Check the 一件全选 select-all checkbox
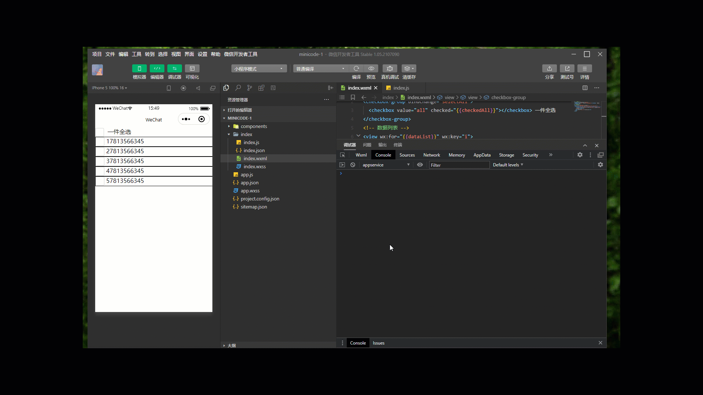Viewport: 703px width, 395px height. tap(100, 132)
